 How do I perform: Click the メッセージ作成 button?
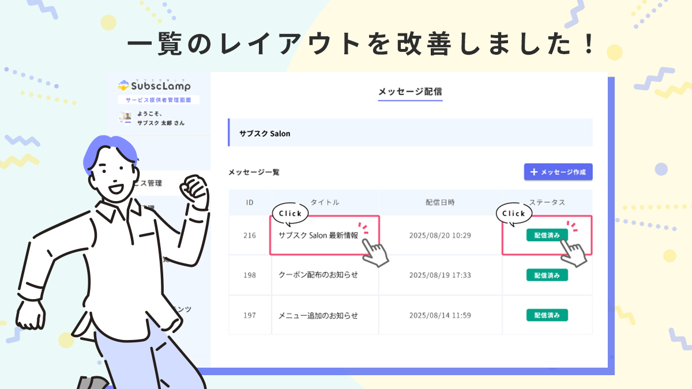tap(558, 172)
